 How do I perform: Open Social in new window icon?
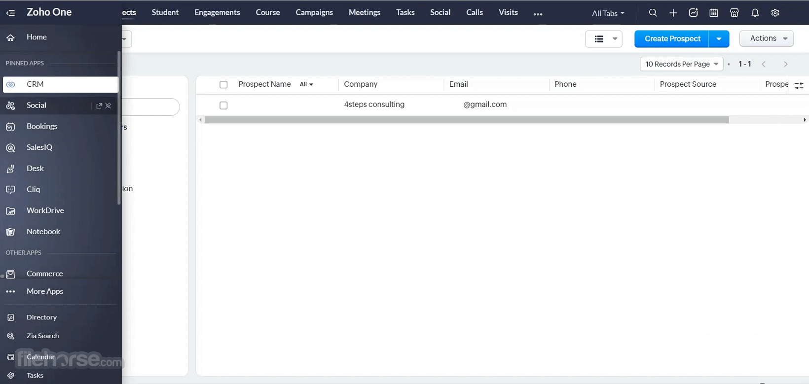tap(99, 105)
